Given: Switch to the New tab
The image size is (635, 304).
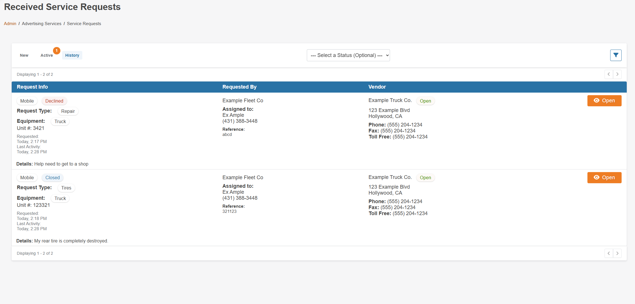Looking at the screenshot, I should point(24,55).
